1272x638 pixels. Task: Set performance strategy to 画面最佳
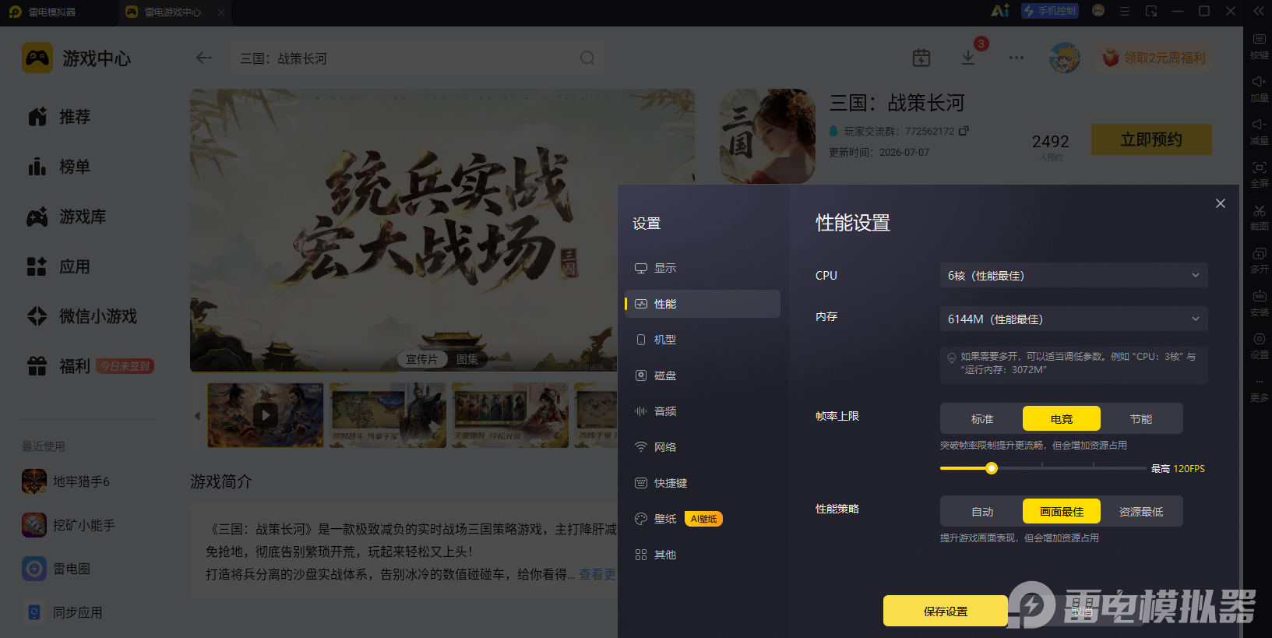1062,512
